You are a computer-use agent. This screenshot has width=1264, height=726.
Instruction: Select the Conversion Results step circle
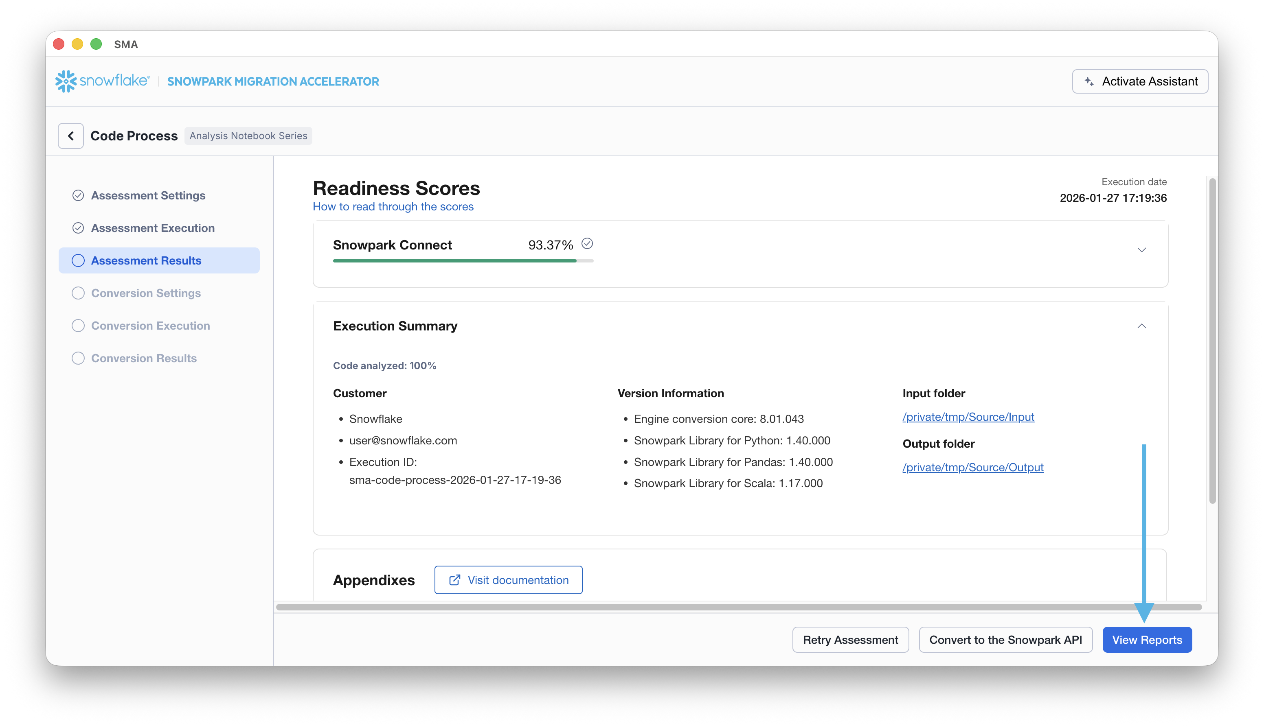coord(78,358)
